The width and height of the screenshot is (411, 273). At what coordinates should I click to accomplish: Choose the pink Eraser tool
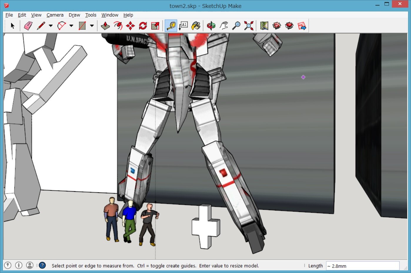(x=28, y=26)
